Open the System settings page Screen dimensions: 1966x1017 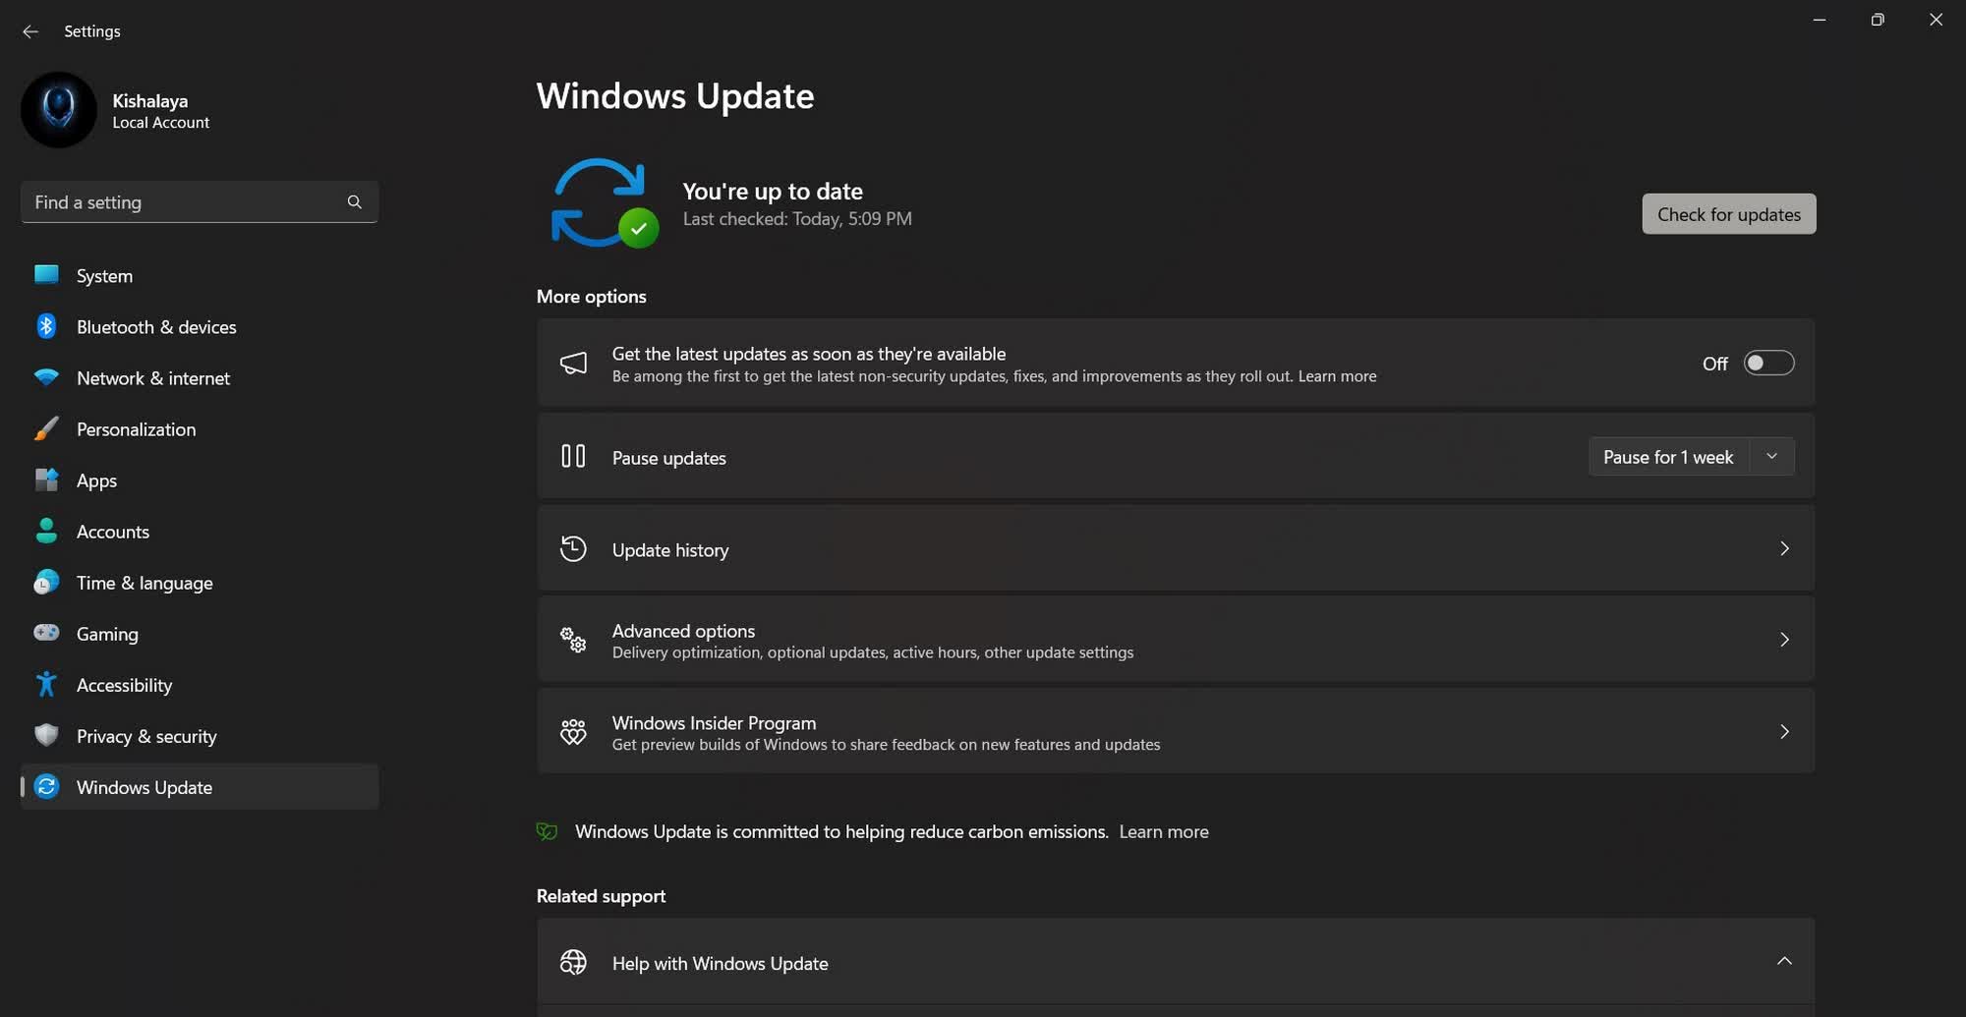tap(200, 275)
